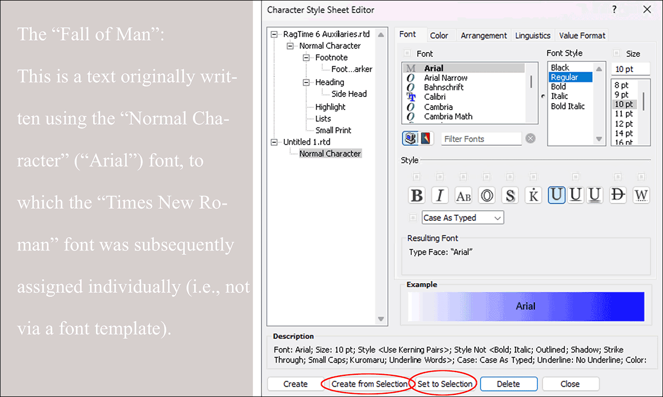Open the Case As Typed dropdown
This screenshot has width=663, height=397.
[463, 217]
